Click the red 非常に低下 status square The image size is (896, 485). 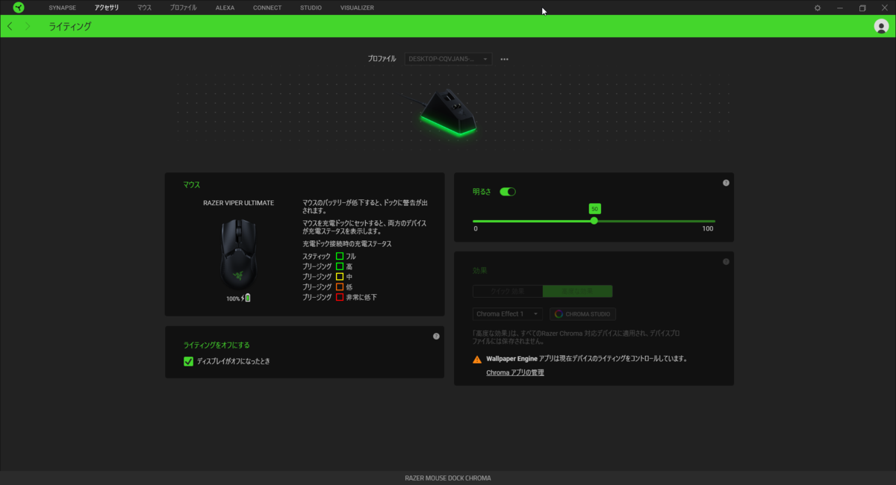coord(339,297)
